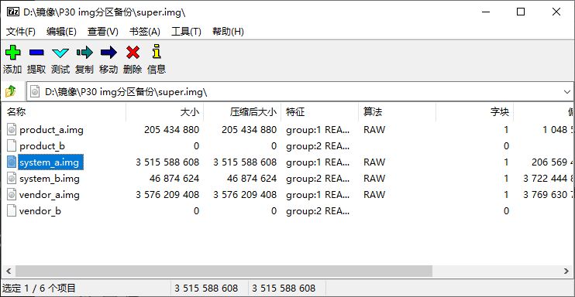The image size is (575, 297).
Task: Sort by 字块 column header
Action: tap(475, 111)
